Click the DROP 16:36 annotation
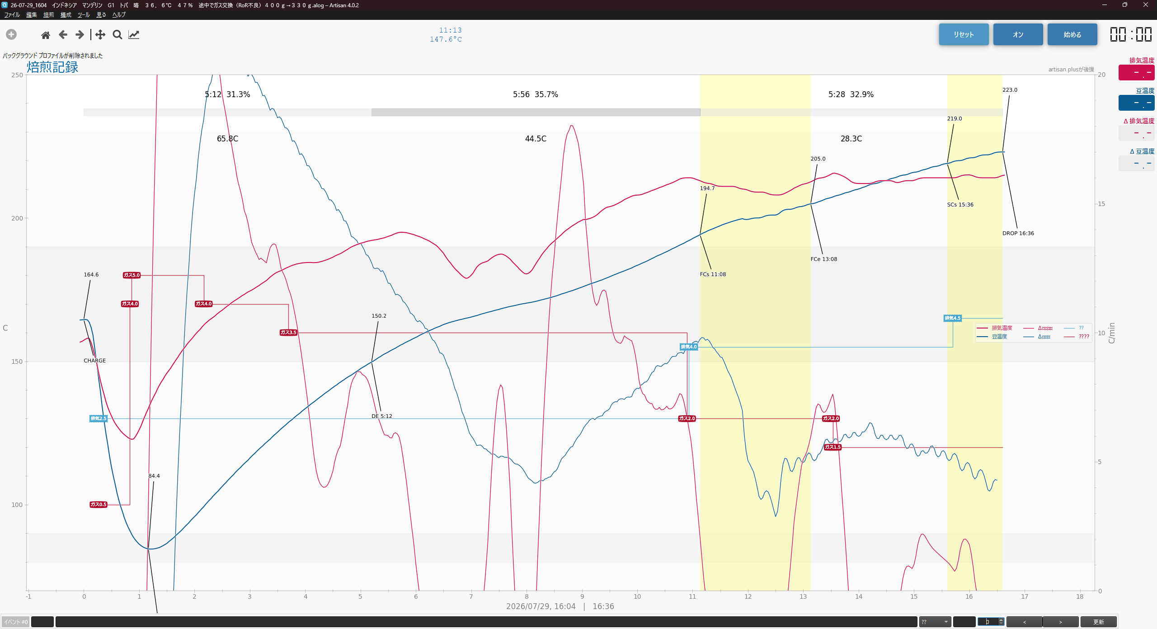This screenshot has height=629, width=1157. (1018, 233)
